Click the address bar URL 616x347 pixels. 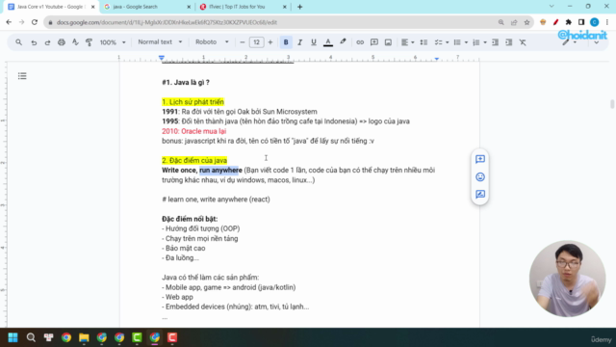(x=167, y=22)
